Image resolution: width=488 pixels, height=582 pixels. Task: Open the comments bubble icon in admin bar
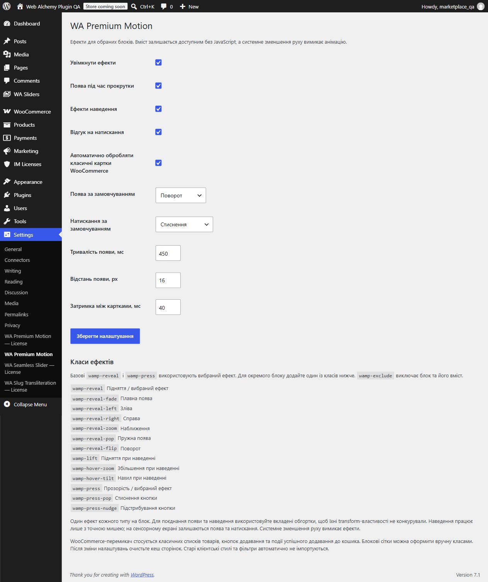[164, 7]
